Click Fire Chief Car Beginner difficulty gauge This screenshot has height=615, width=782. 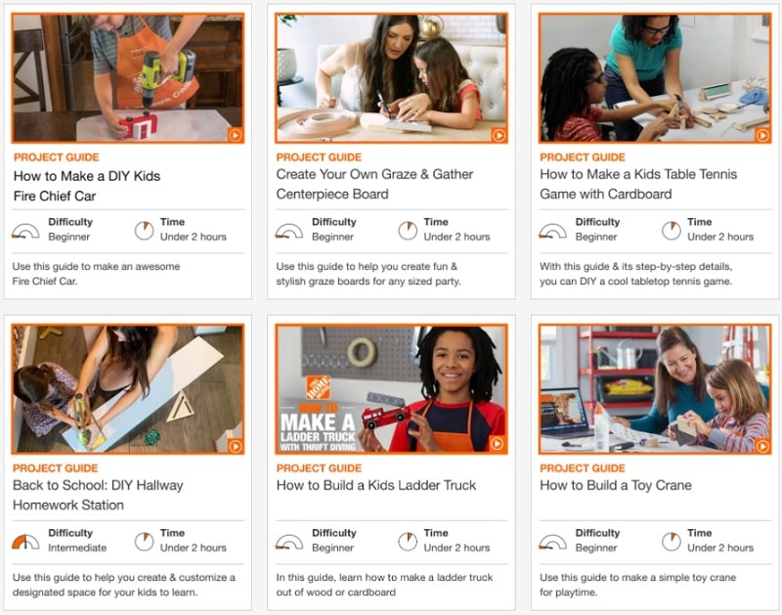pos(25,231)
